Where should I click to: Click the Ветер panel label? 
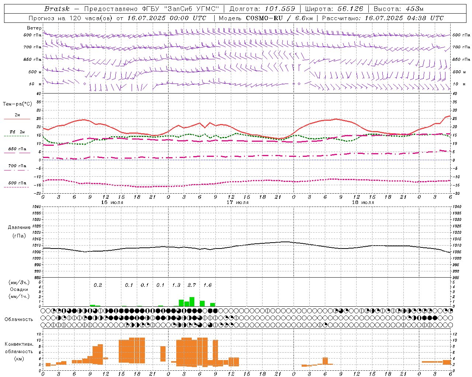click(x=34, y=28)
